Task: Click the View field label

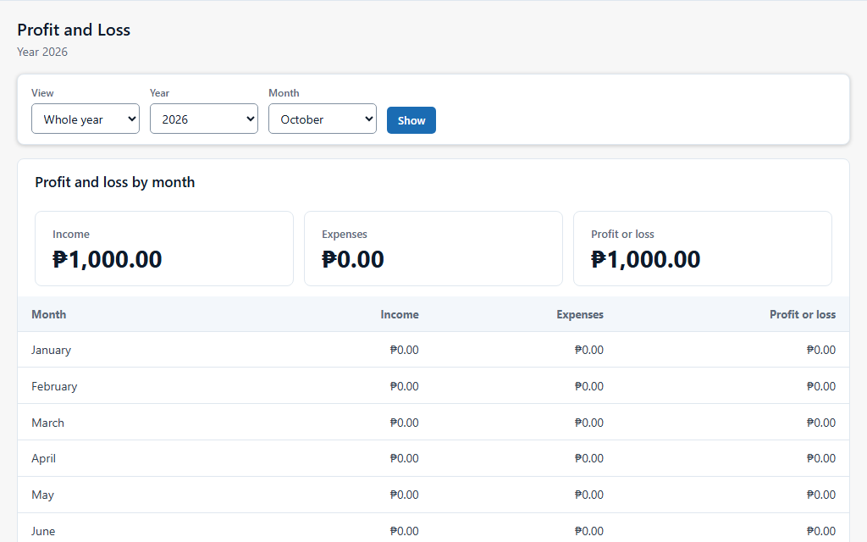Action: click(x=42, y=93)
